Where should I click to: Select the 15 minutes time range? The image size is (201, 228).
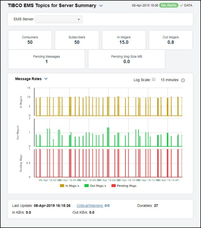[x=170, y=80]
